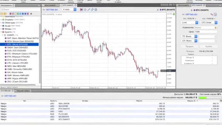This screenshot has width=222, height=125.
Task: Click the gray circle icon in the chart toolbar
Action: click(85, 10)
